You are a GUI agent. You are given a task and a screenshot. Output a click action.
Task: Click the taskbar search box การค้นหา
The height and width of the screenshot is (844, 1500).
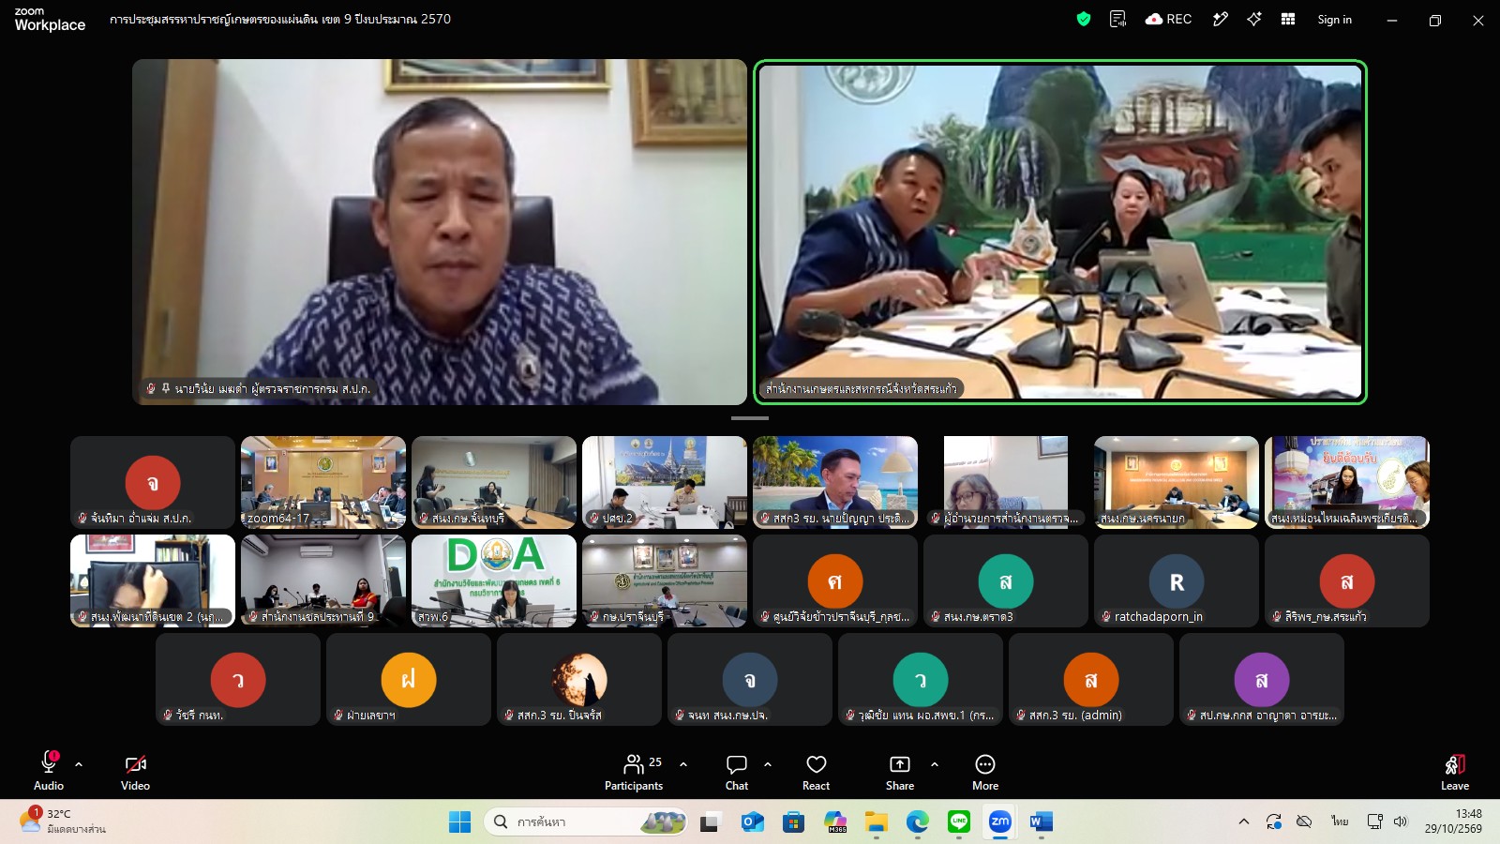click(587, 822)
